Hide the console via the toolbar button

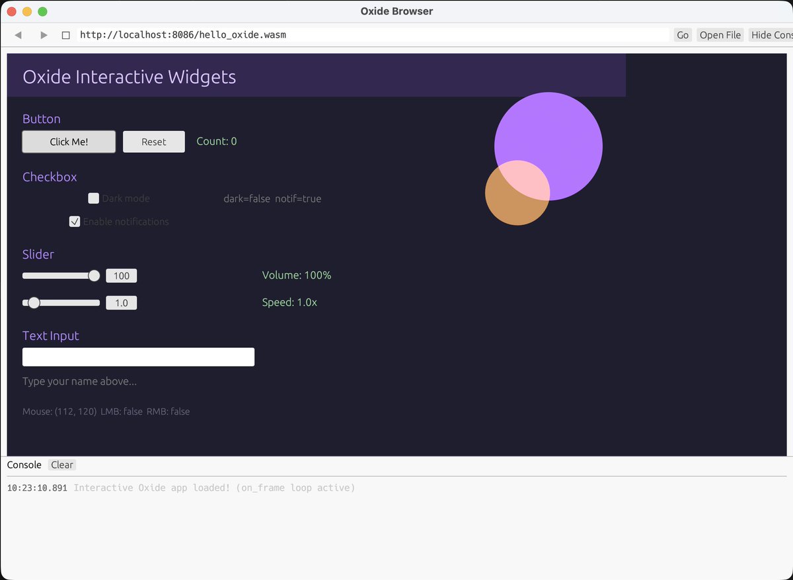(771, 35)
